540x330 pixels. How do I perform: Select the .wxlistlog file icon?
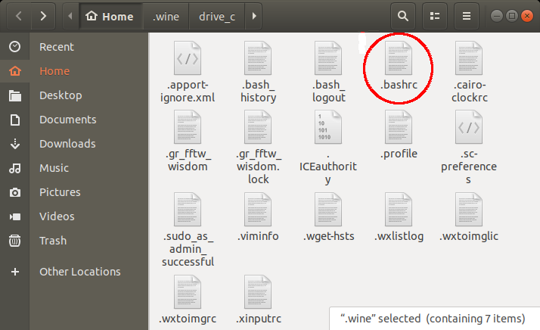[399, 210]
